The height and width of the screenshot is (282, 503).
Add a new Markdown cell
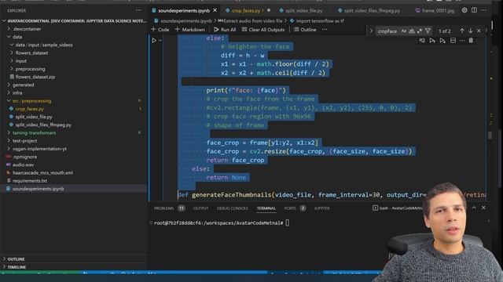tap(189, 30)
